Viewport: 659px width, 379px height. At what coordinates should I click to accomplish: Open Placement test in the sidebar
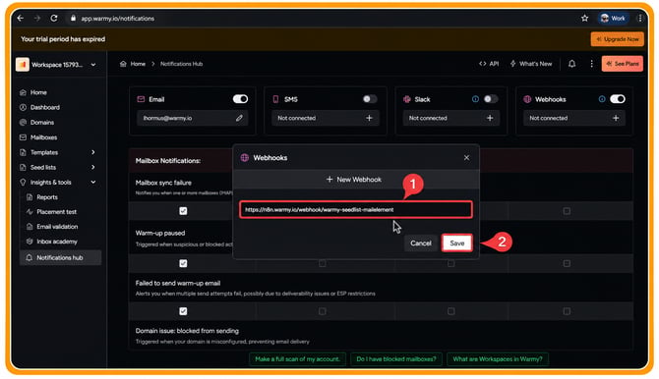pos(56,212)
